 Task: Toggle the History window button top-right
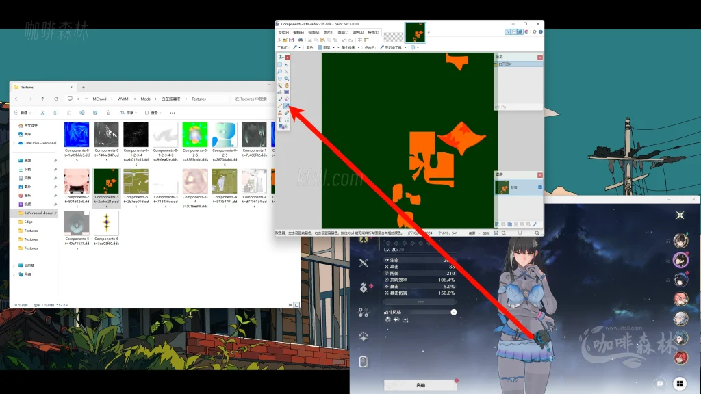[513, 31]
